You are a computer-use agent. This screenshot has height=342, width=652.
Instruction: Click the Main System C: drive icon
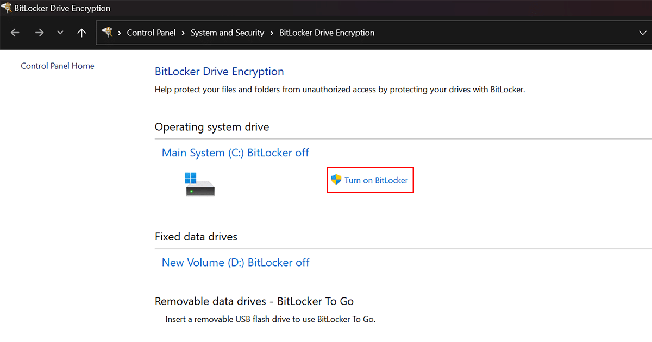pyautogui.click(x=199, y=184)
